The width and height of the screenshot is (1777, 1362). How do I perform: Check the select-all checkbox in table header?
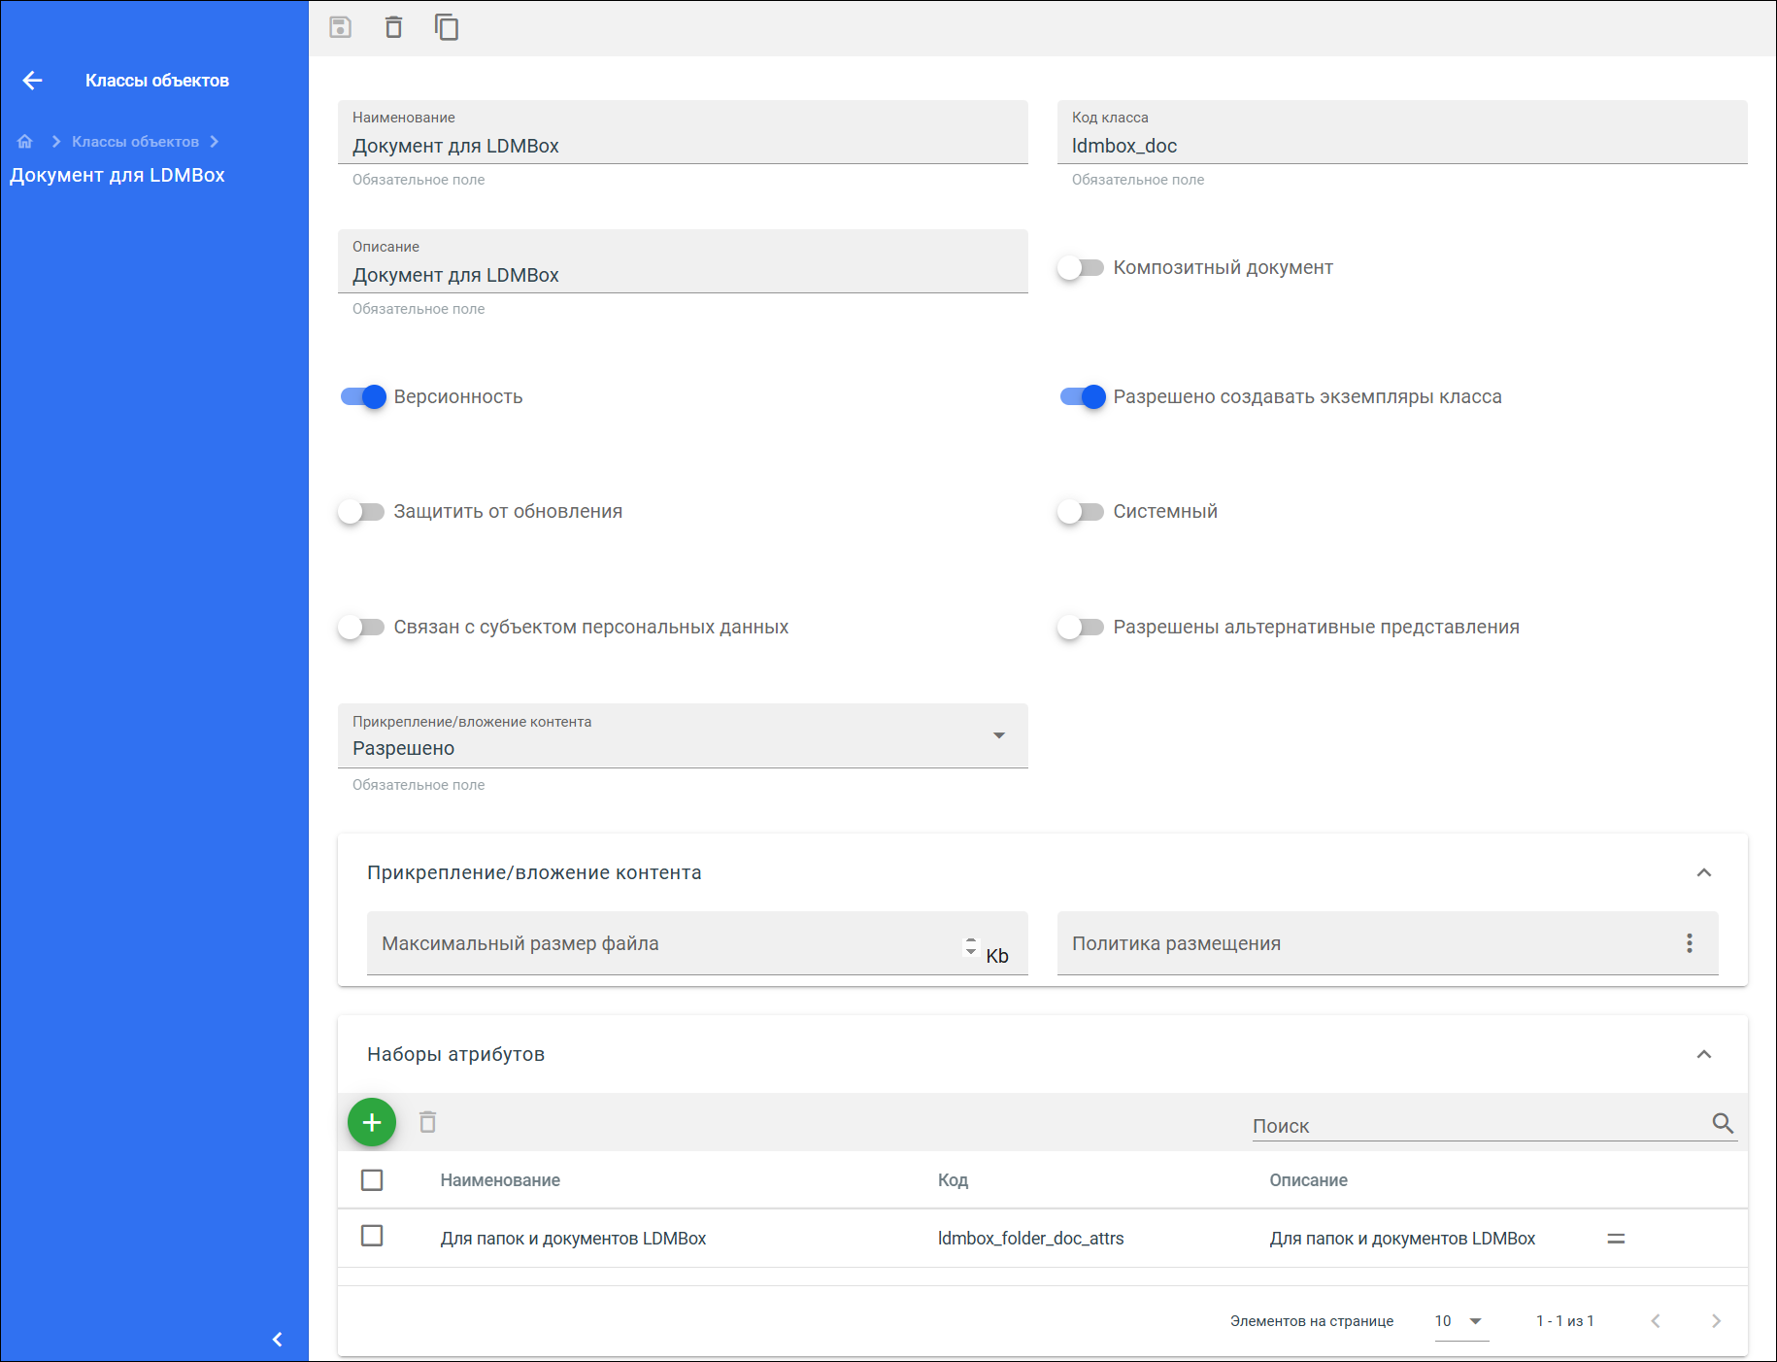point(372,1180)
